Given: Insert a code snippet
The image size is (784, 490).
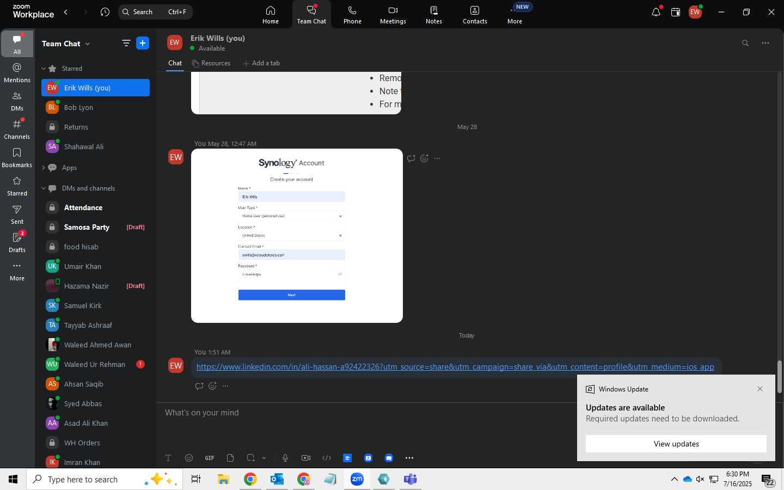Looking at the screenshot, I should [327, 458].
